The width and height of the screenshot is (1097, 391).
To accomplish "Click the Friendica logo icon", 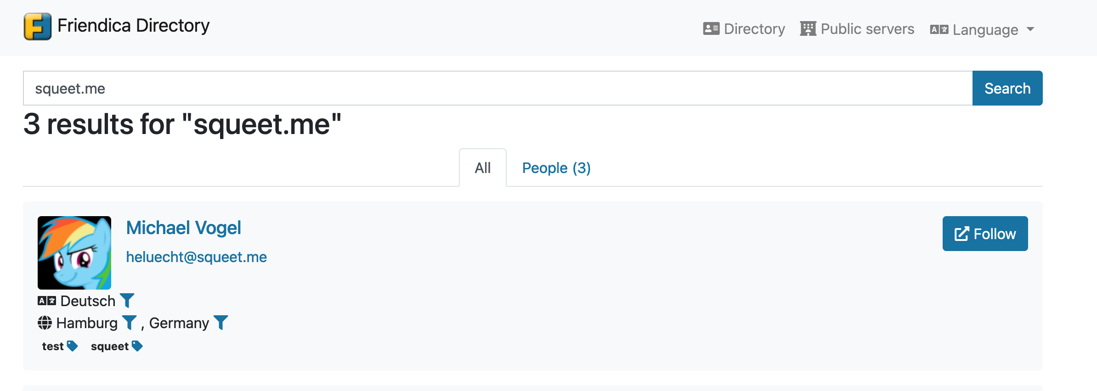I will click(x=38, y=27).
